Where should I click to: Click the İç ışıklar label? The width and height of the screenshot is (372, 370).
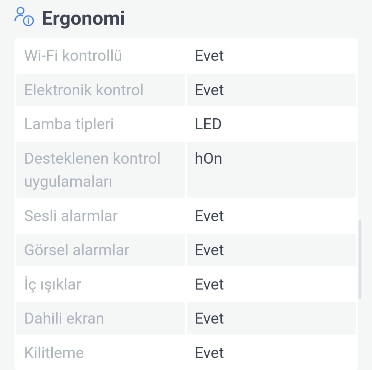click(x=53, y=284)
